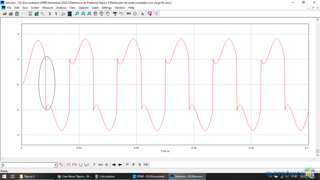Click the Print icon in toolbar

point(11,14)
